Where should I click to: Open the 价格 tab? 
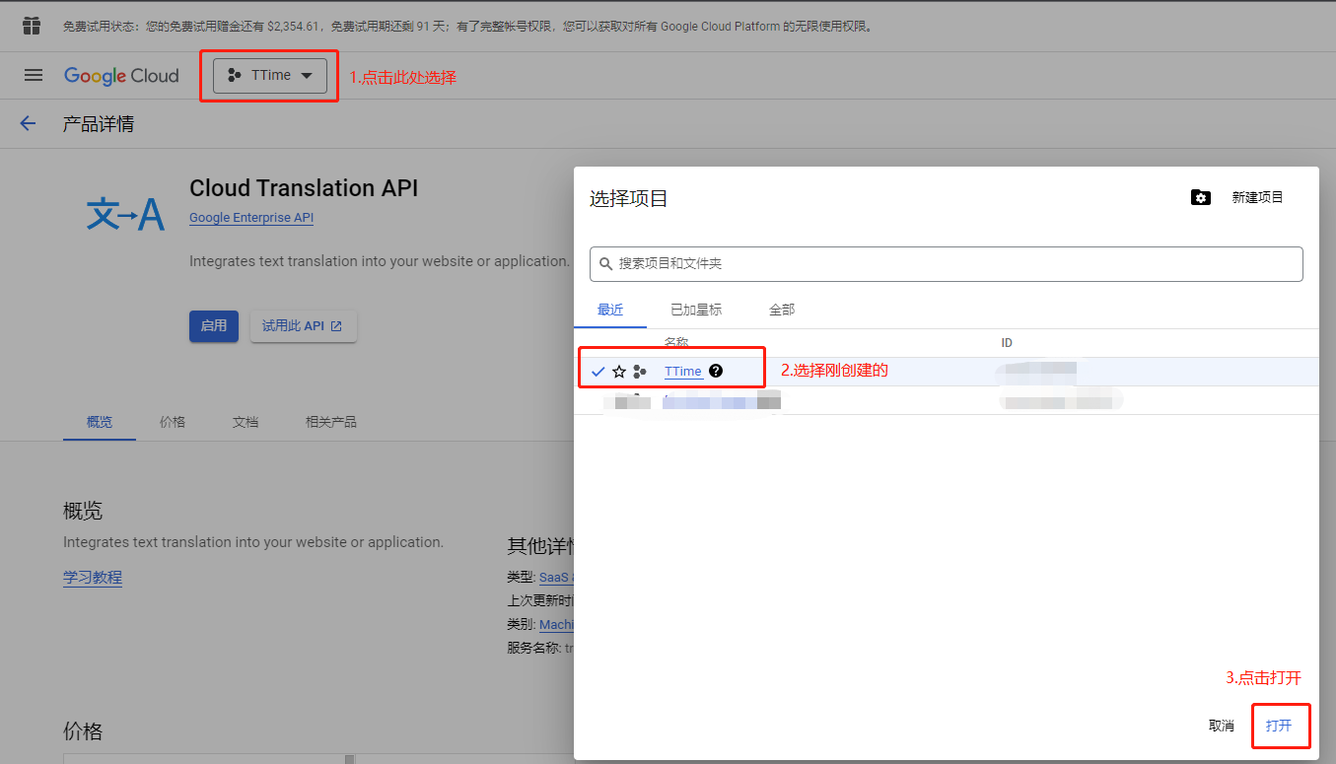(x=173, y=422)
